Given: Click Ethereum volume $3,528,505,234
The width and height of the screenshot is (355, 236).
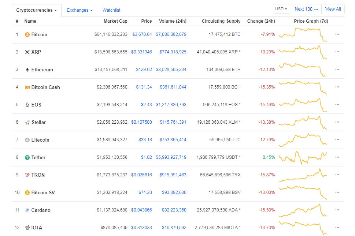Looking at the screenshot, I should click(171, 70).
